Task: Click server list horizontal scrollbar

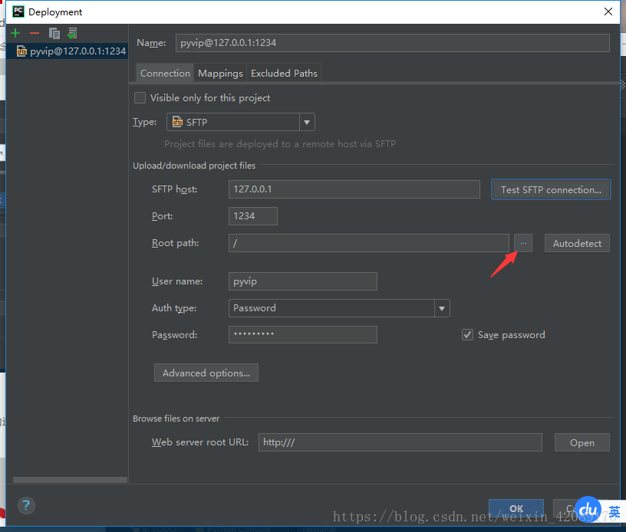Action: tap(70, 480)
